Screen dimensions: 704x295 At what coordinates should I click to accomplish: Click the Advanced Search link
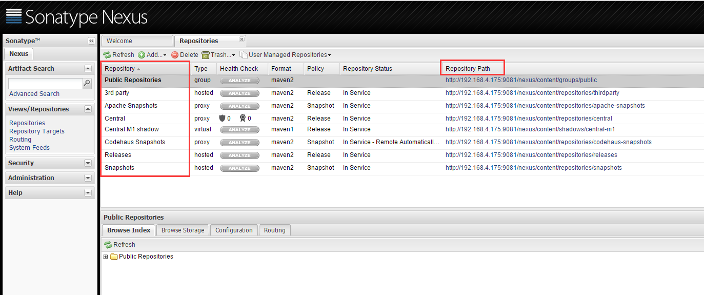point(34,94)
